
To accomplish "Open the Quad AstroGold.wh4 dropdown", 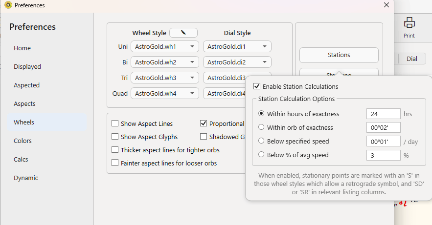I will (x=165, y=93).
